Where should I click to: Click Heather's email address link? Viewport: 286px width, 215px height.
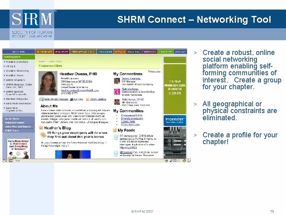pos(80,90)
